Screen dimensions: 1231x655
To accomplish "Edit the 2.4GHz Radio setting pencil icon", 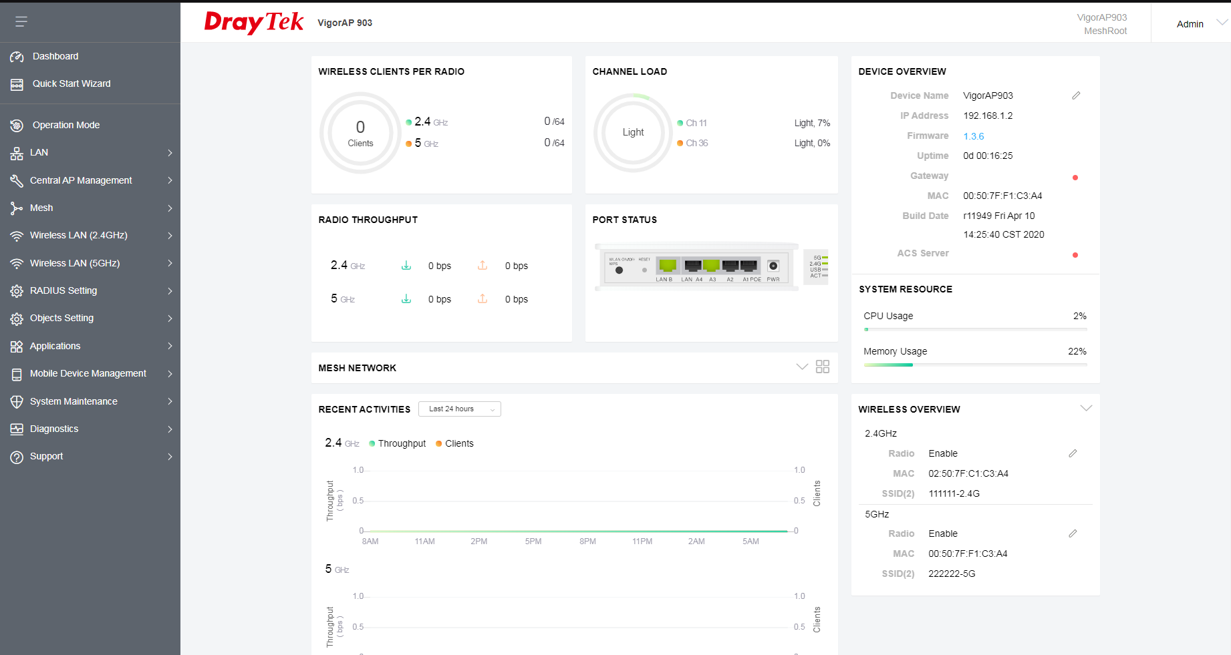I will pos(1073,453).
